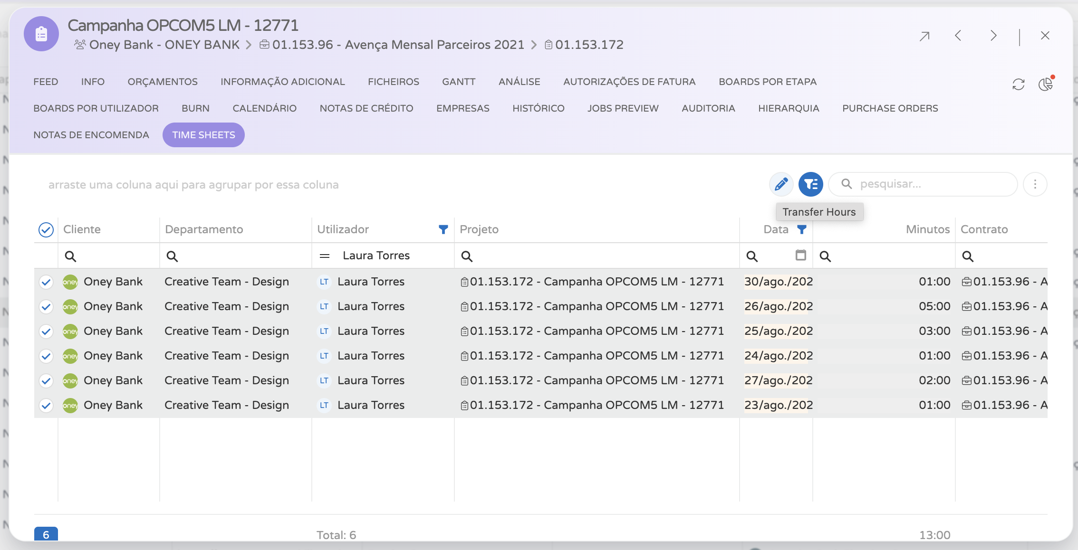Image resolution: width=1078 pixels, height=550 pixels.
Task: Sort by the Departamento column header
Action: click(x=204, y=229)
